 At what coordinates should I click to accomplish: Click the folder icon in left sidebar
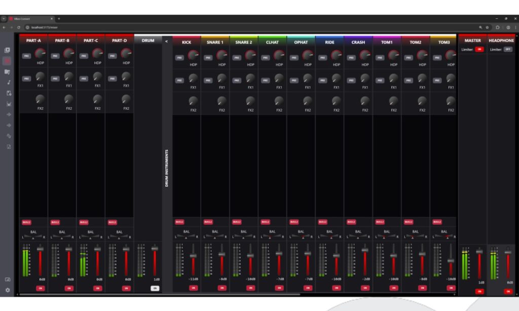pyautogui.click(x=8, y=72)
